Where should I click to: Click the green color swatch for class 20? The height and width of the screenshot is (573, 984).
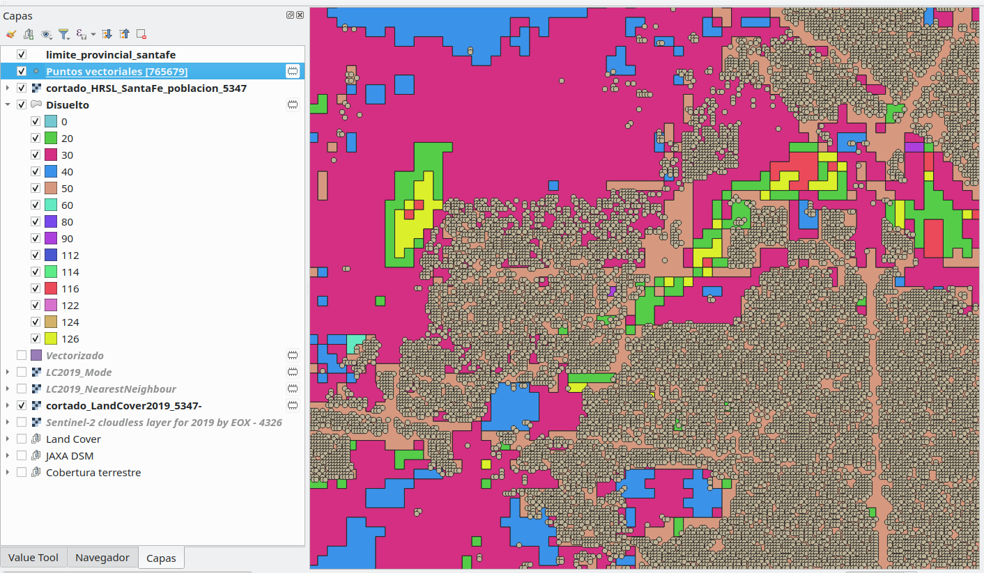click(51, 138)
